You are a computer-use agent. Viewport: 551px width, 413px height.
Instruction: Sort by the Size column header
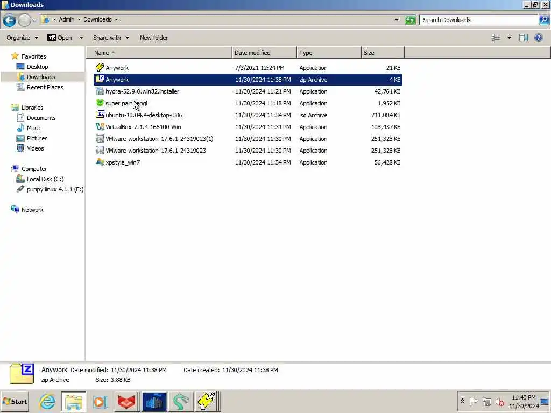(383, 53)
